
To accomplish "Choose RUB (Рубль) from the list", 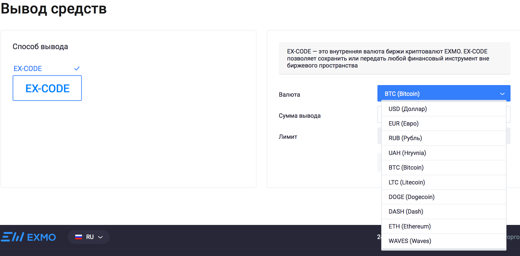I will [444, 138].
